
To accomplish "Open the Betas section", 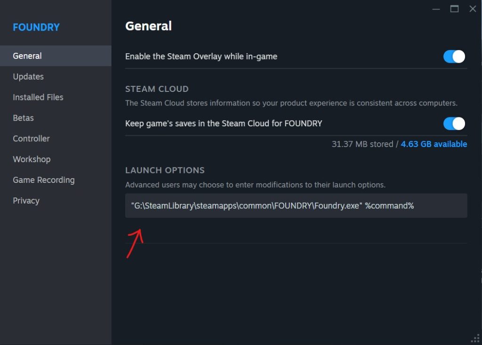I will pos(23,118).
